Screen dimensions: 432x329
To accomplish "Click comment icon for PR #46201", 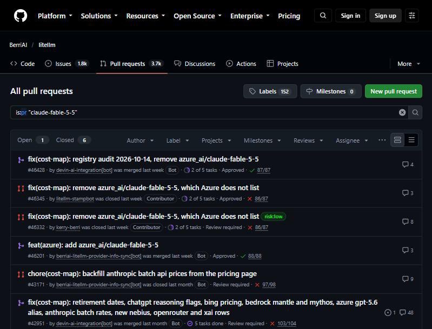I will [x=405, y=250].
